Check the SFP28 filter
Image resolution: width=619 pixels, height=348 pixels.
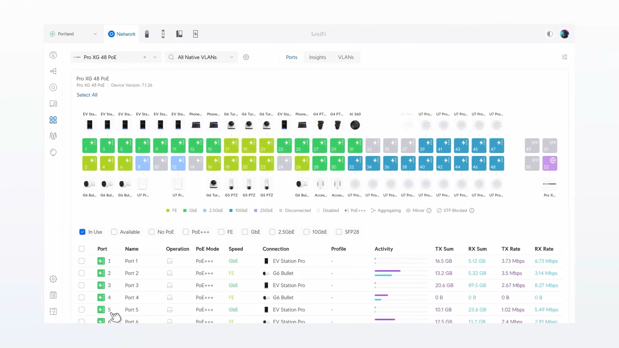tap(339, 232)
